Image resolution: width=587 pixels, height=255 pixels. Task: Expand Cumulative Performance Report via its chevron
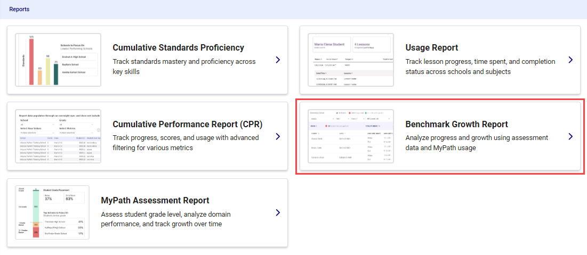point(278,137)
